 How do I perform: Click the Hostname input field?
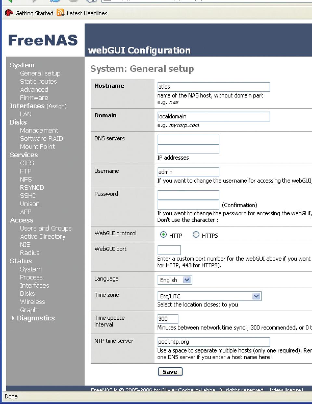[x=214, y=87]
